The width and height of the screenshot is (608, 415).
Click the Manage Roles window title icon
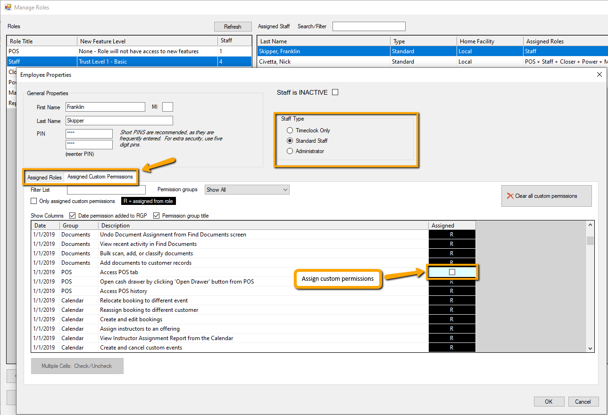tap(8, 7)
